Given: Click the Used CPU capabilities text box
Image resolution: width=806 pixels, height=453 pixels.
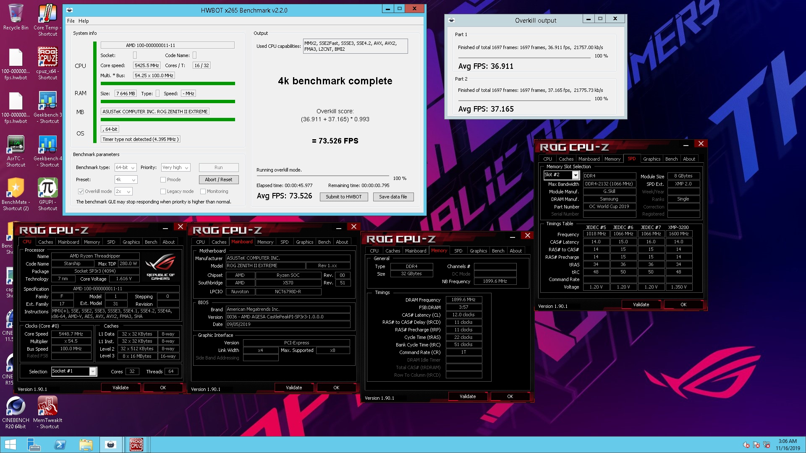Looking at the screenshot, I should point(355,46).
